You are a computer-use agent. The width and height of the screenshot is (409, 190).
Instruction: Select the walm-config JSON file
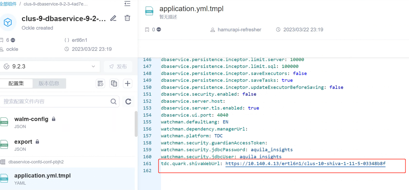tap(67, 122)
